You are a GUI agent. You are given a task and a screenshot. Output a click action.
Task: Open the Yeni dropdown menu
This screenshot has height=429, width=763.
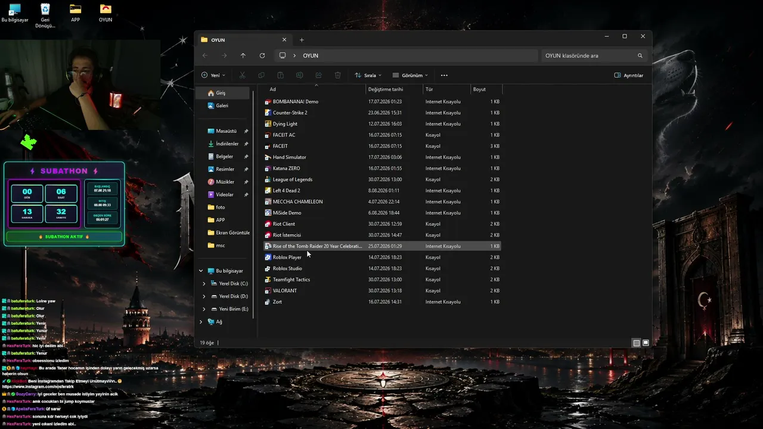[x=213, y=75]
